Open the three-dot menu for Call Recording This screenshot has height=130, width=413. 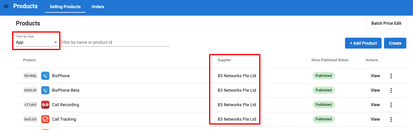tap(391, 105)
